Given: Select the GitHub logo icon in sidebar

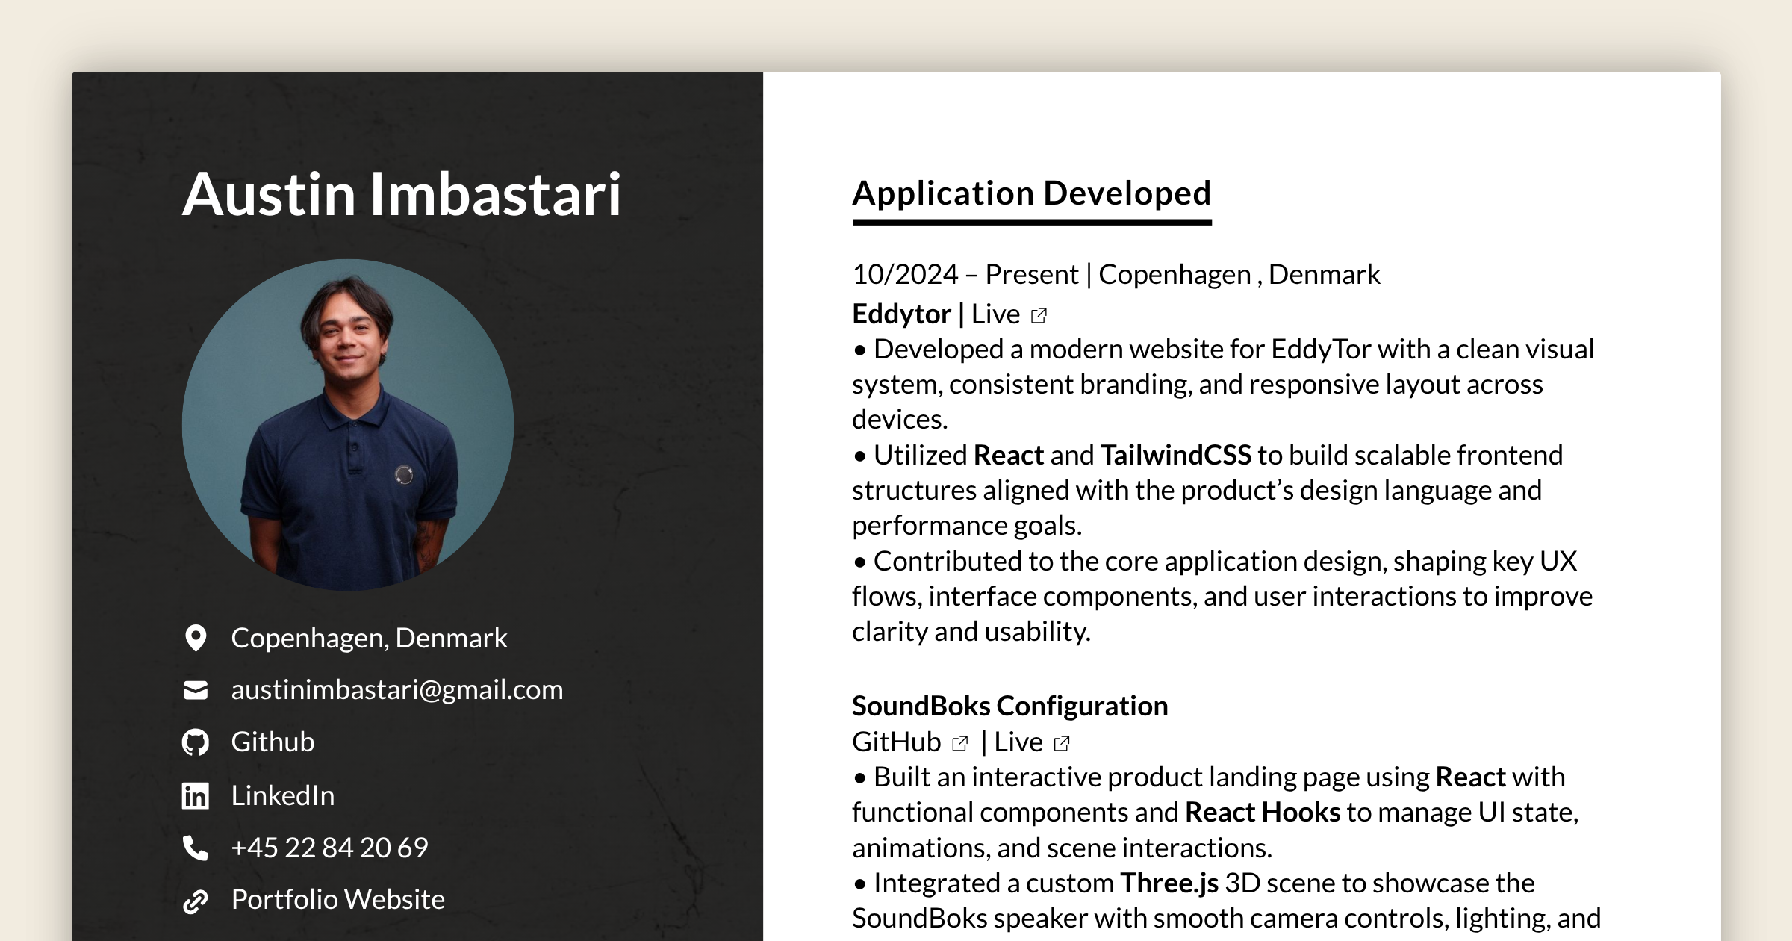Looking at the screenshot, I should [x=195, y=742].
